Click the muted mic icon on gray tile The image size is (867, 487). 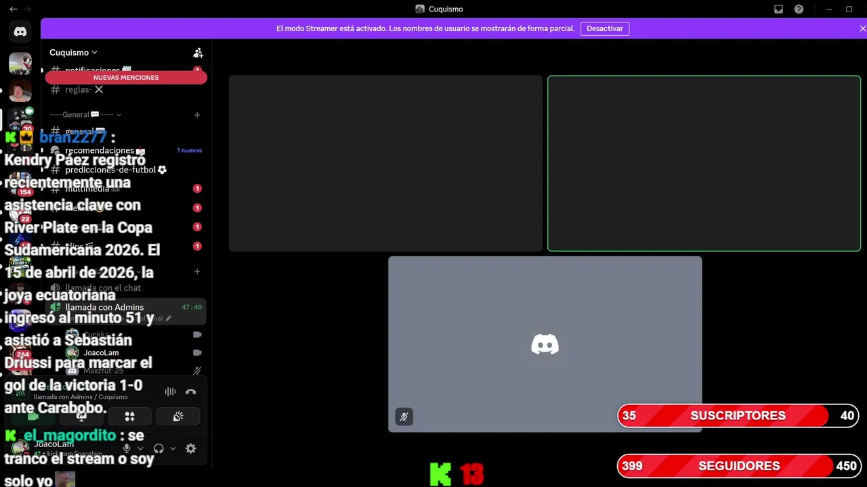[404, 417]
